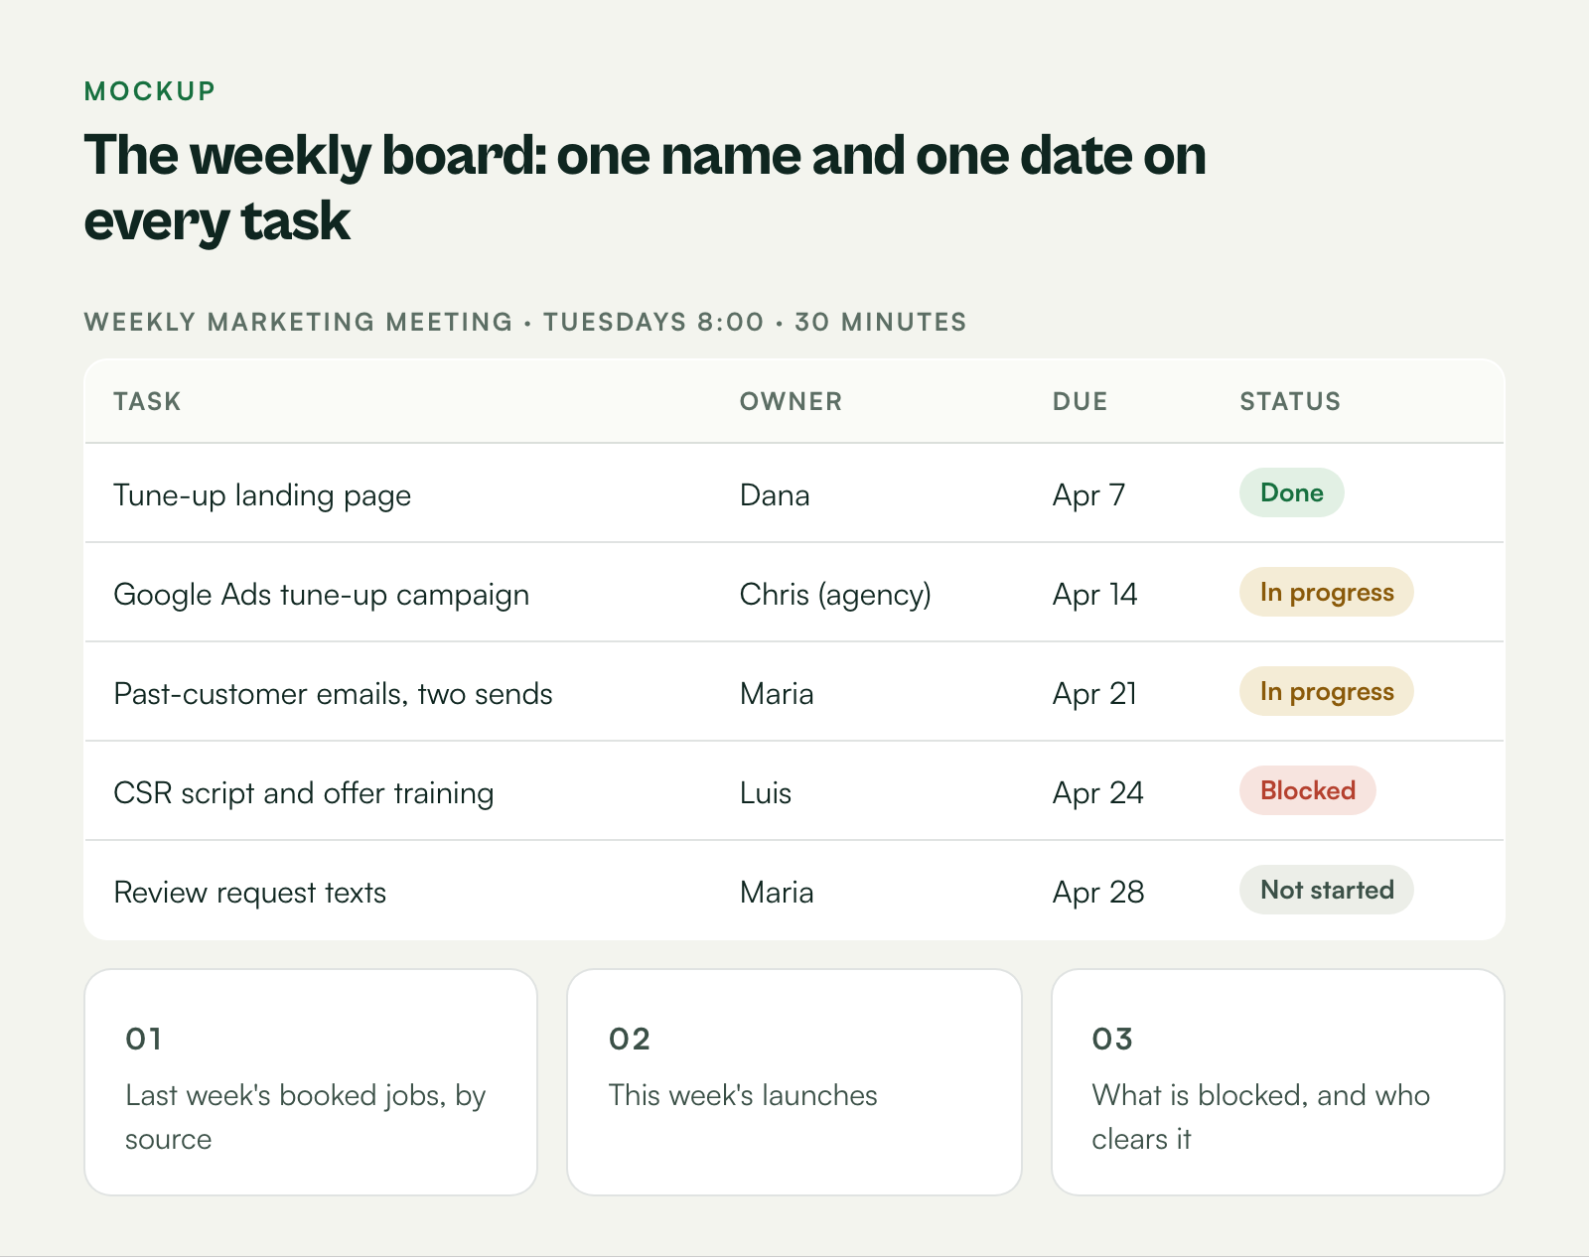This screenshot has height=1257, width=1589.
Task: Click the 'Weekly marketing meeting' subtitle line
Action: pos(524,322)
